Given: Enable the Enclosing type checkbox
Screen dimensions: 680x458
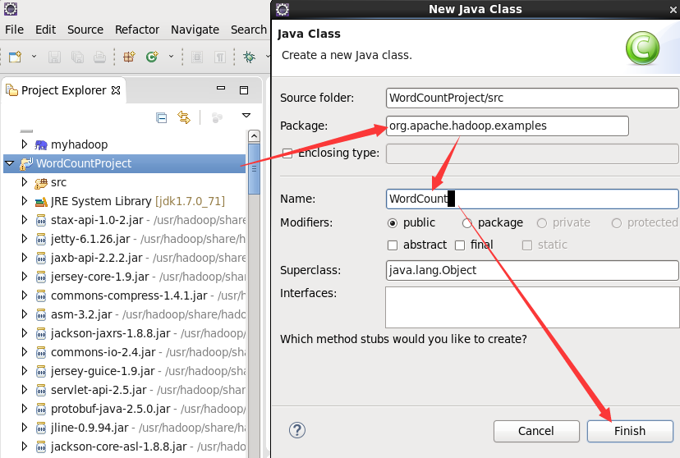Looking at the screenshot, I should (x=287, y=153).
